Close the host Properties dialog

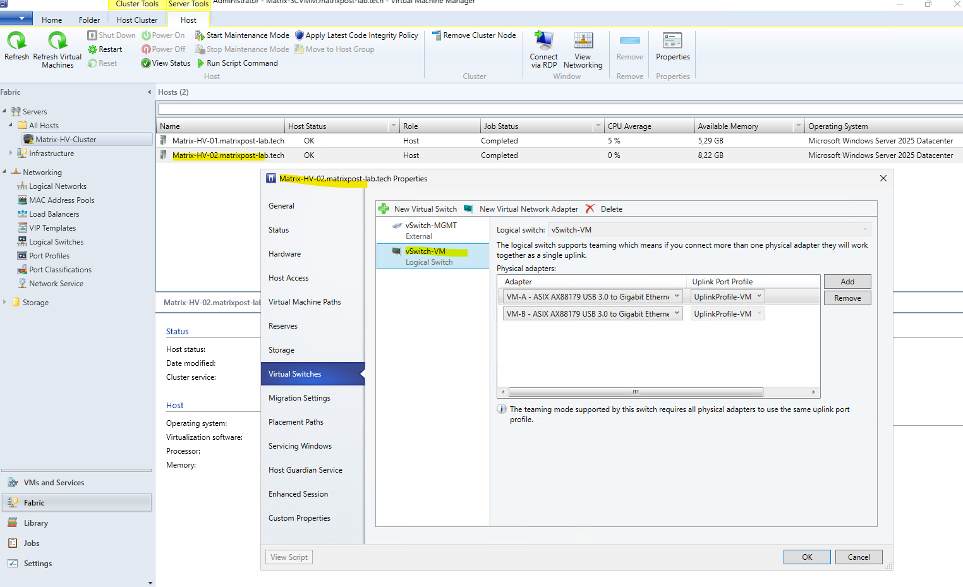[x=883, y=179]
